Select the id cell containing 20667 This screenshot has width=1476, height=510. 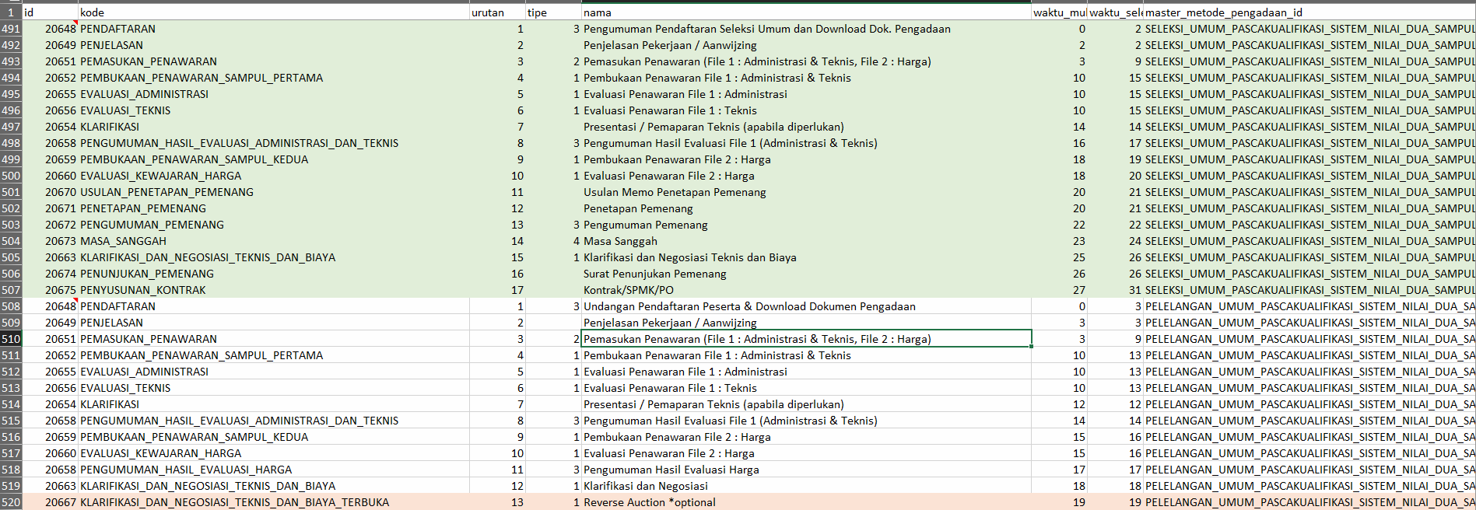point(51,502)
